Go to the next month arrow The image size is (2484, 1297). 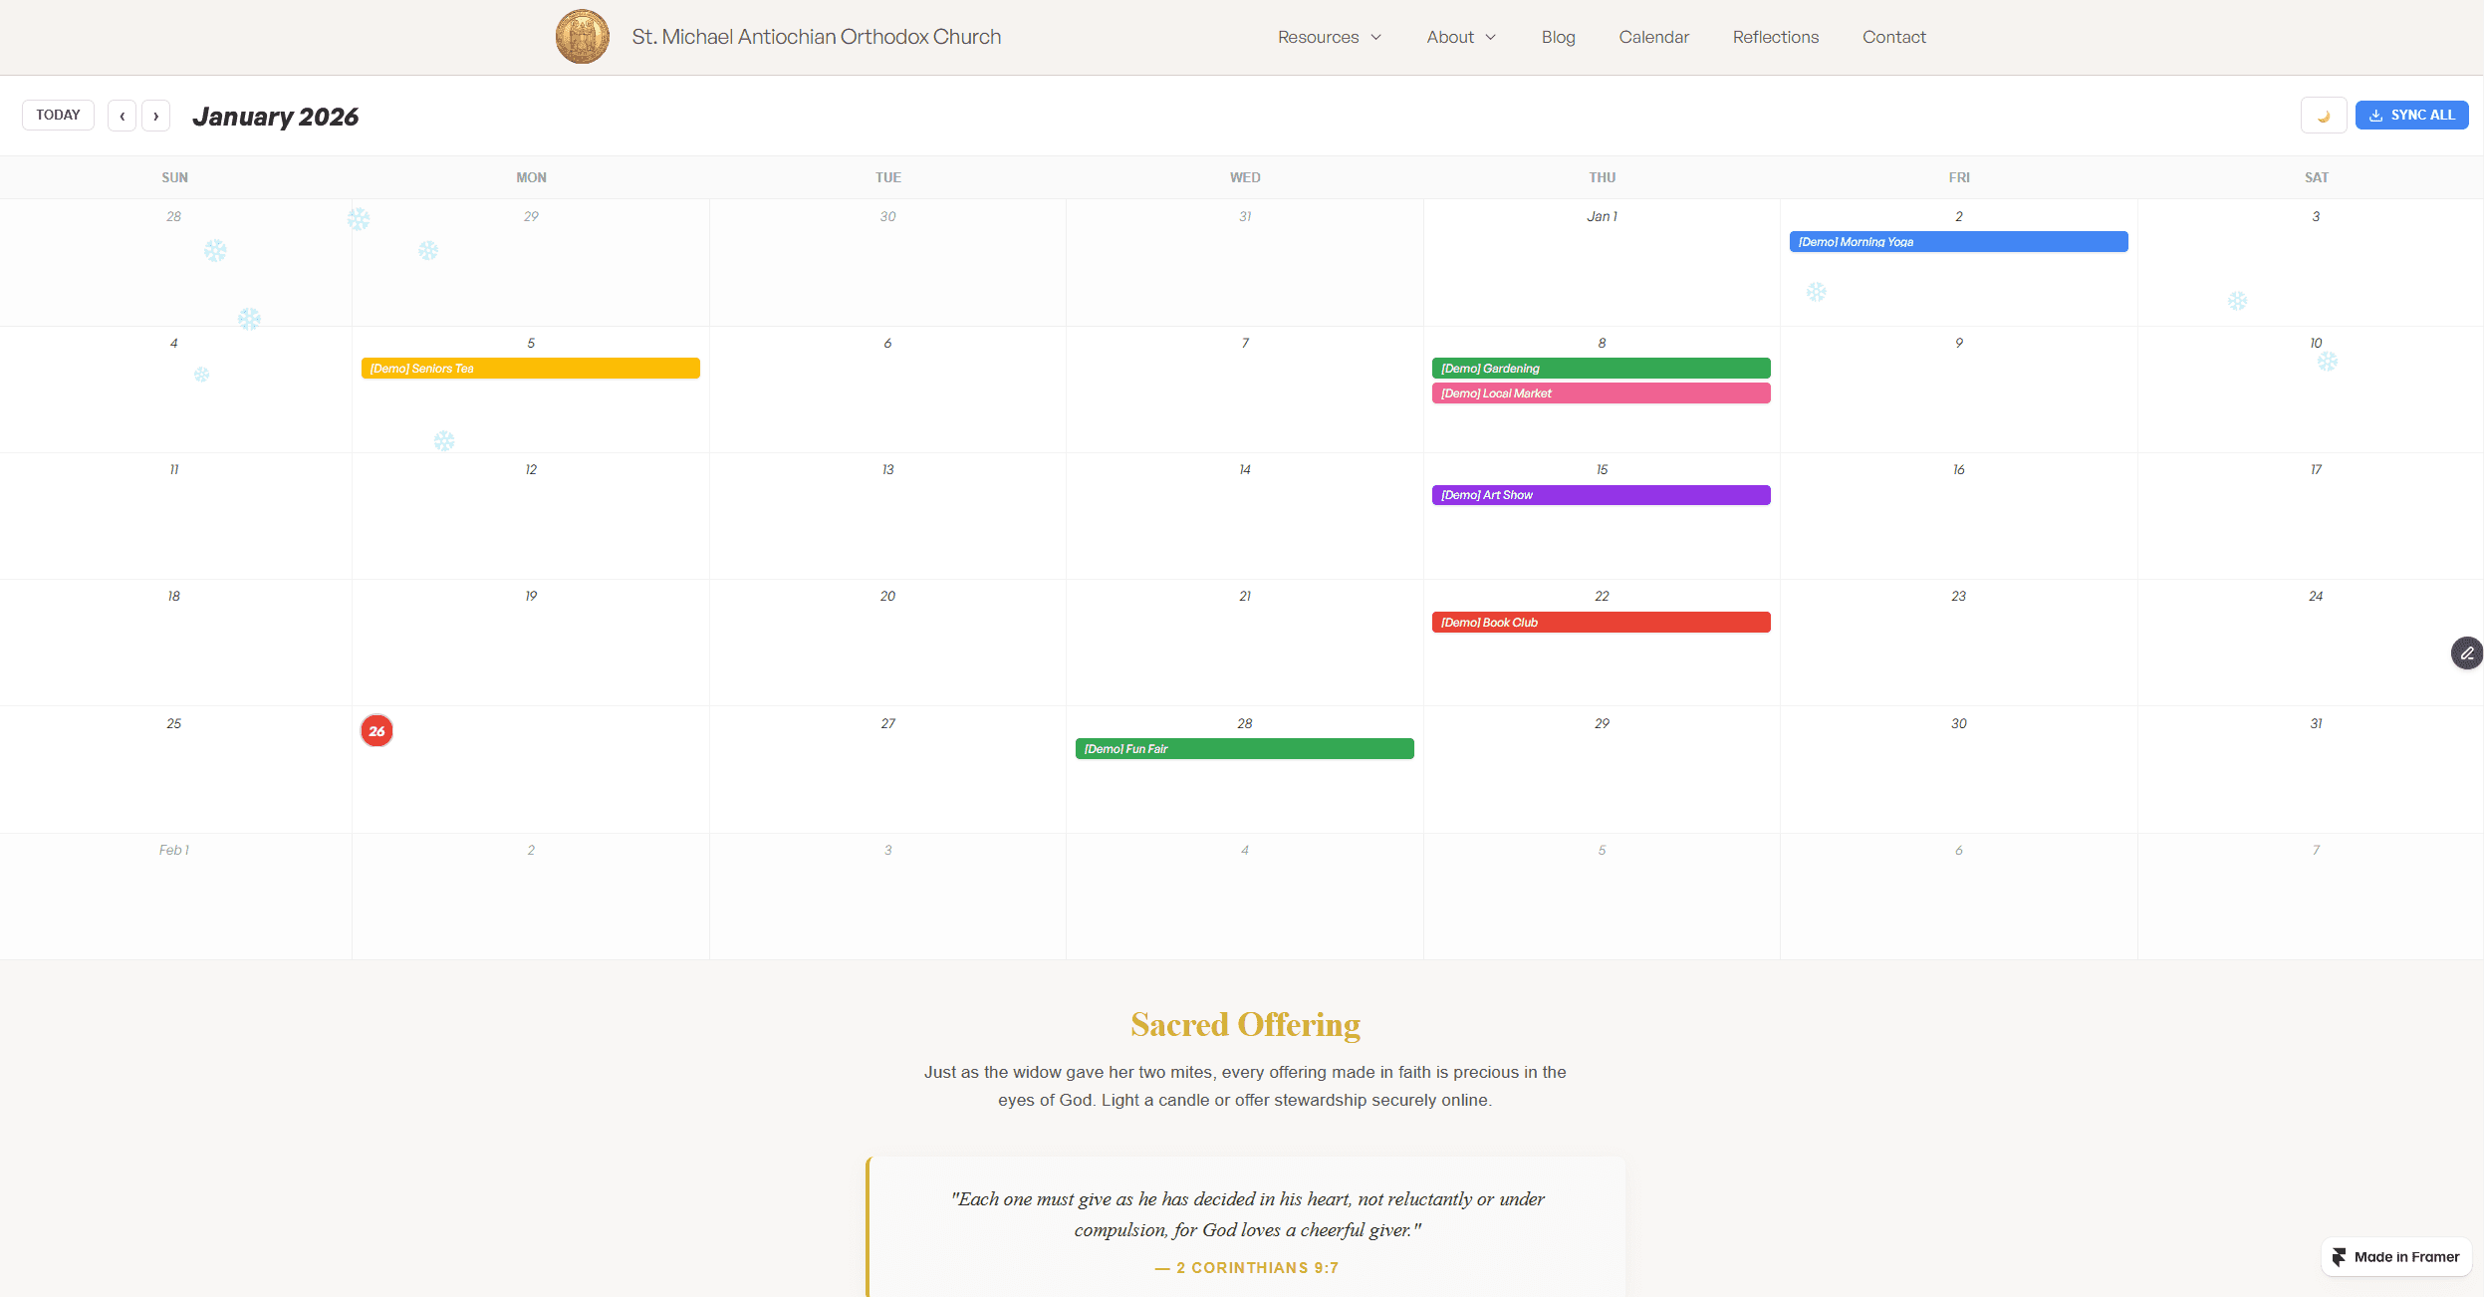tap(155, 116)
